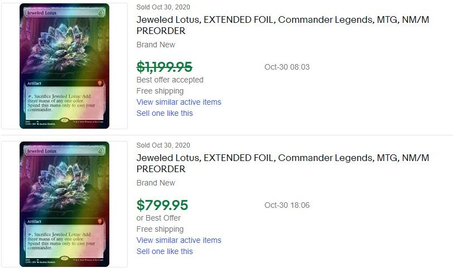This screenshot has width=453, height=273.
Task: Click 'Free shipping' text on first listing
Action: point(160,91)
